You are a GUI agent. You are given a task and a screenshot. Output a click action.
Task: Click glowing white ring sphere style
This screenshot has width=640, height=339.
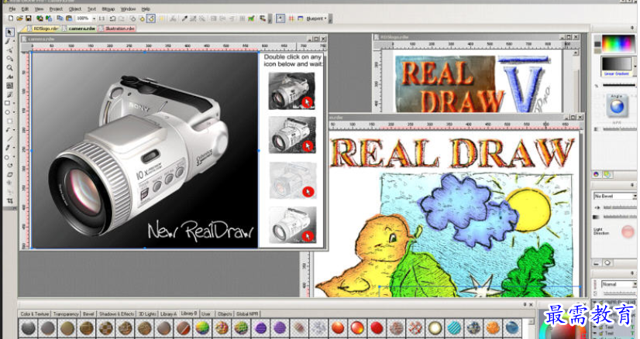tap(435, 327)
